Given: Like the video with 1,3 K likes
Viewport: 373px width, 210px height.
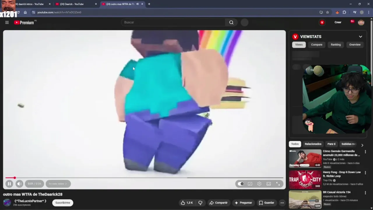Looking at the screenshot, I should [x=187, y=203].
